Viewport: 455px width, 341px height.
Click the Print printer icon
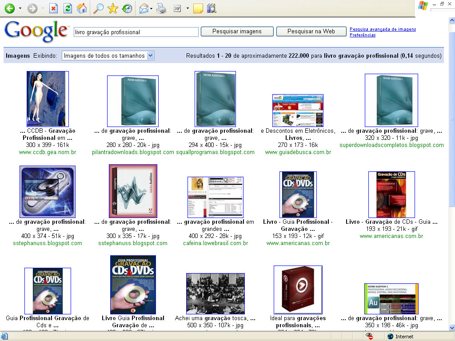tap(161, 8)
